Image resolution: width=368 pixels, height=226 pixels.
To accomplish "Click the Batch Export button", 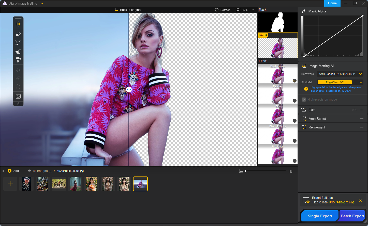I will click(352, 216).
